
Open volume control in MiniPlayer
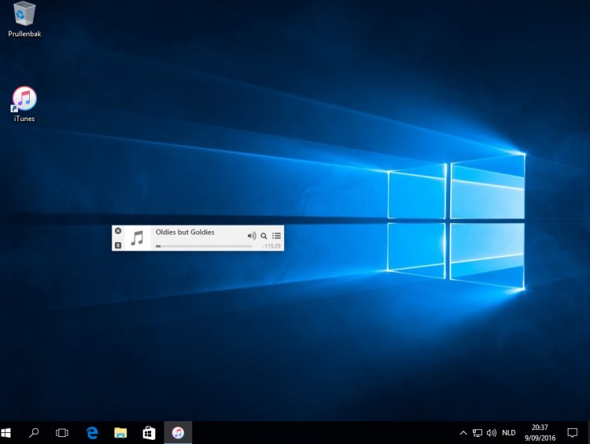(x=252, y=236)
